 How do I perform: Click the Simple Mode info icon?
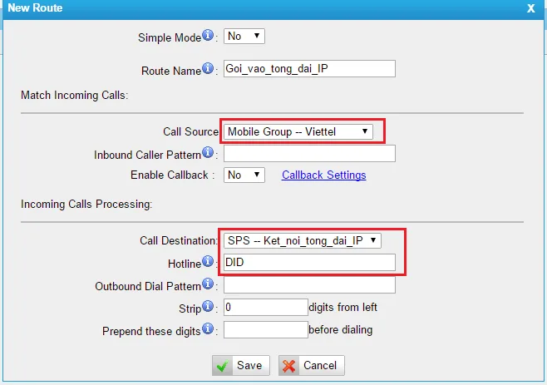[209, 36]
